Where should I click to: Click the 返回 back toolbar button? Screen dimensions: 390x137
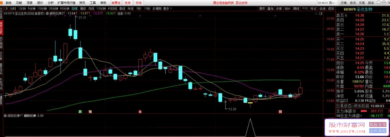(331, 8)
